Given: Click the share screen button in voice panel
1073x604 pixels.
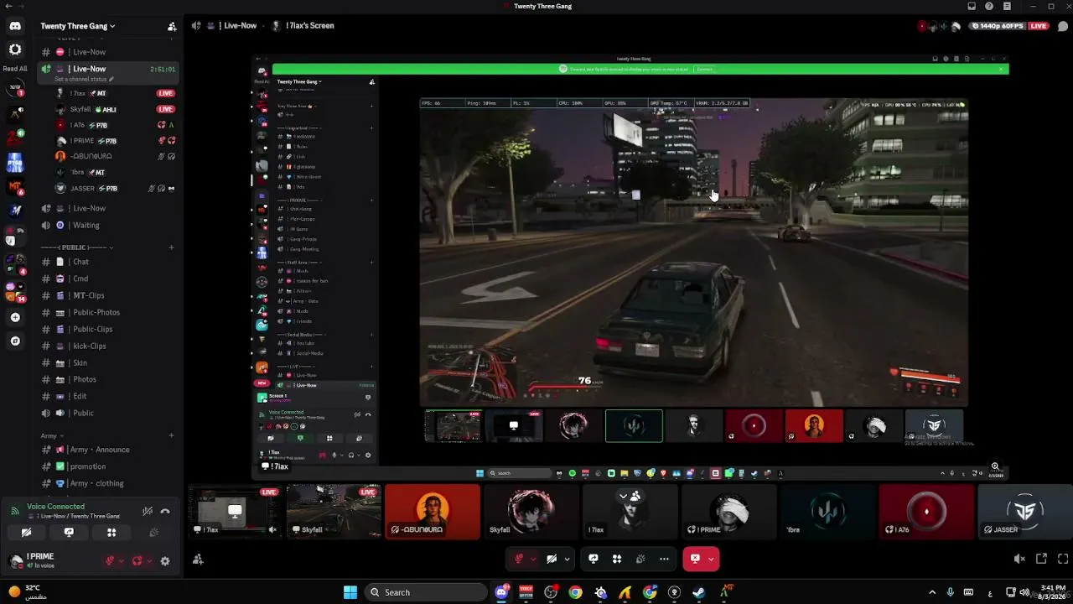Looking at the screenshot, I should [x=69, y=532].
